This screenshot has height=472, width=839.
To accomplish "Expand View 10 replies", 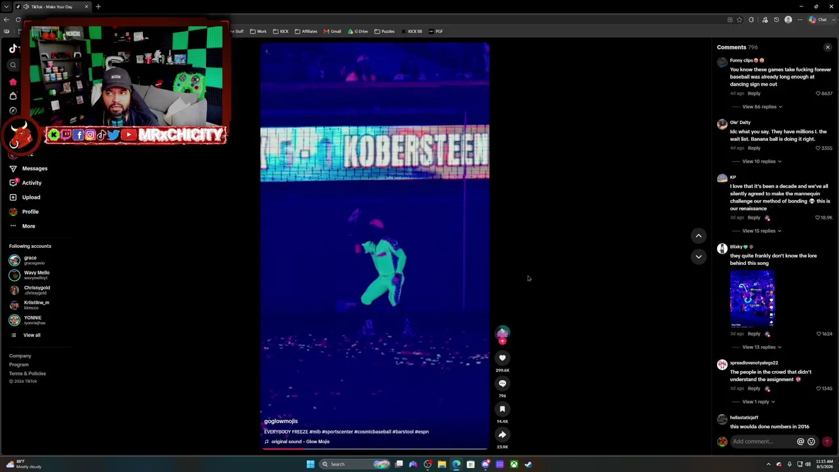I will point(762,161).
